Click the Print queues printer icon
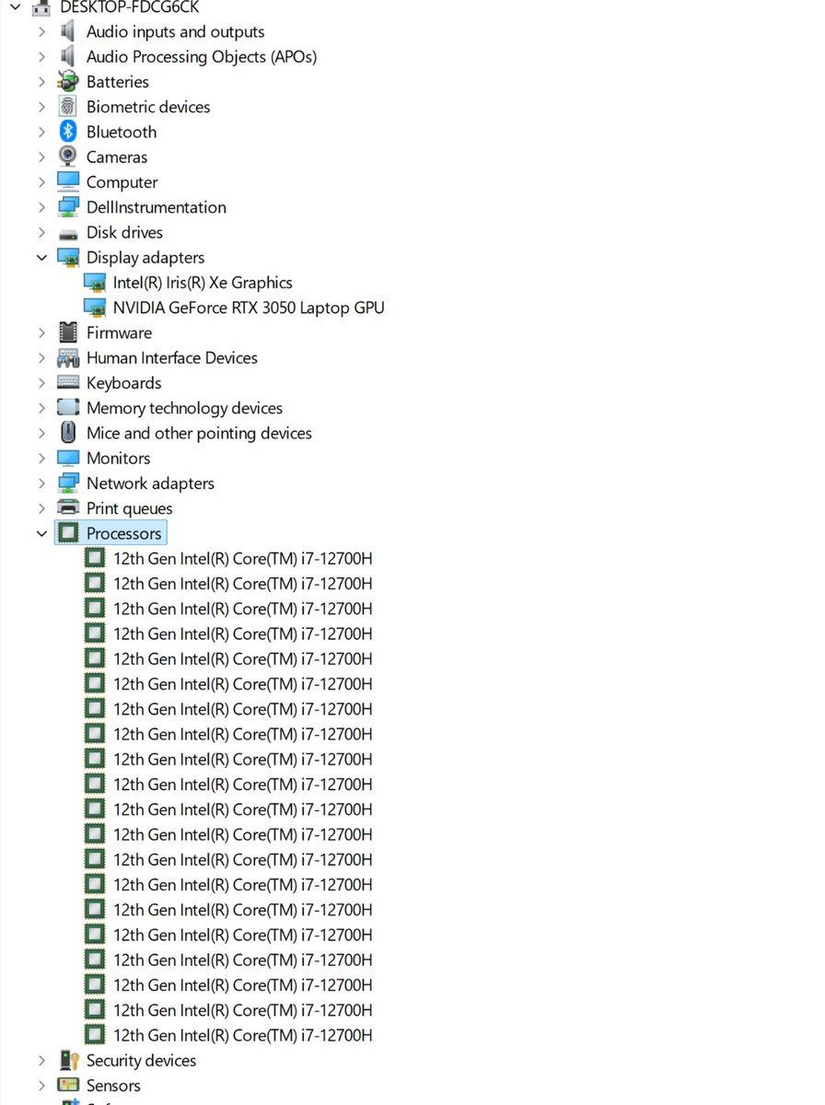825x1105 pixels. click(68, 508)
